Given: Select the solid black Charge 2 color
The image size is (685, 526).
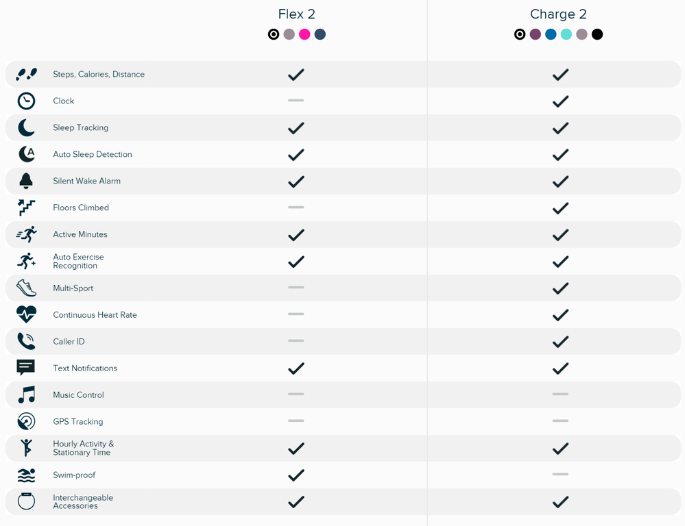Looking at the screenshot, I should [597, 34].
